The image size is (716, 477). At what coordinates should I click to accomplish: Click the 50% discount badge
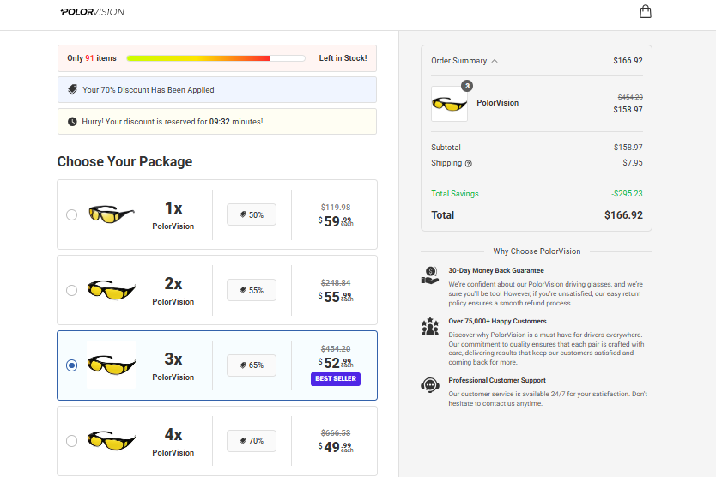tap(252, 214)
